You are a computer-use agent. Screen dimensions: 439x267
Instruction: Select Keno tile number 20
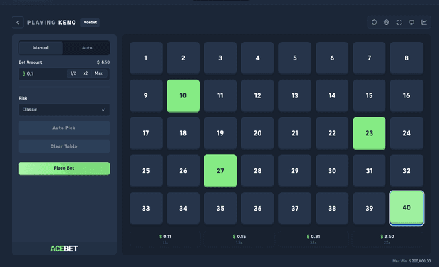258,133
